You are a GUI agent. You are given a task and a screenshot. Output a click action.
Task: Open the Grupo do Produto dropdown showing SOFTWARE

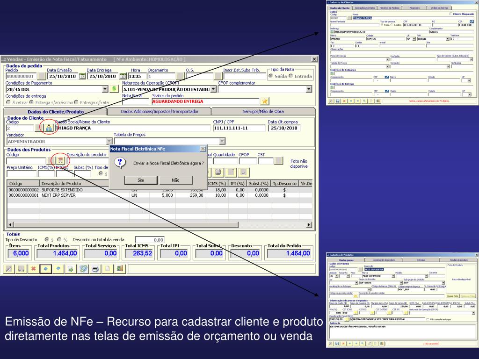click(401, 283)
